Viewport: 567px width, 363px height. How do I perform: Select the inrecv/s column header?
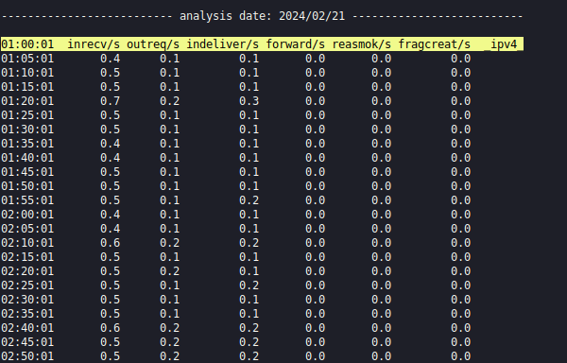[x=94, y=44]
